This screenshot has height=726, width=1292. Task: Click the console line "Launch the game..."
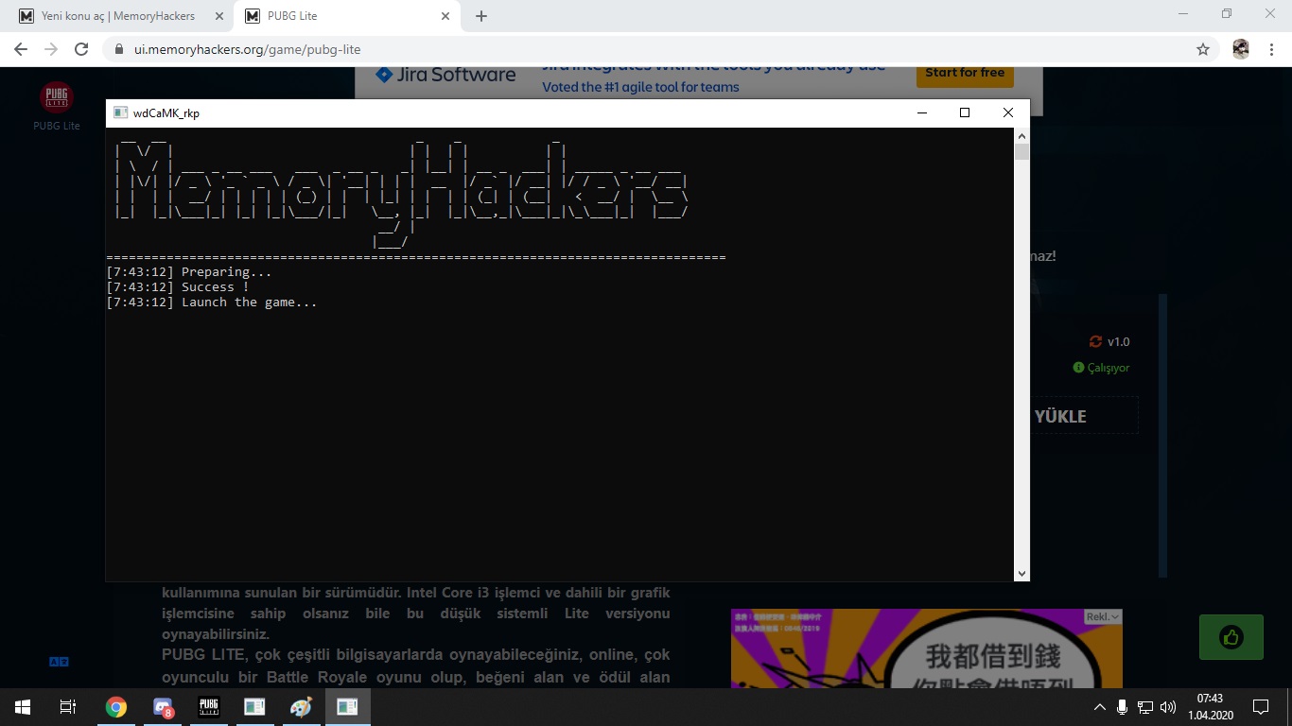(250, 302)
